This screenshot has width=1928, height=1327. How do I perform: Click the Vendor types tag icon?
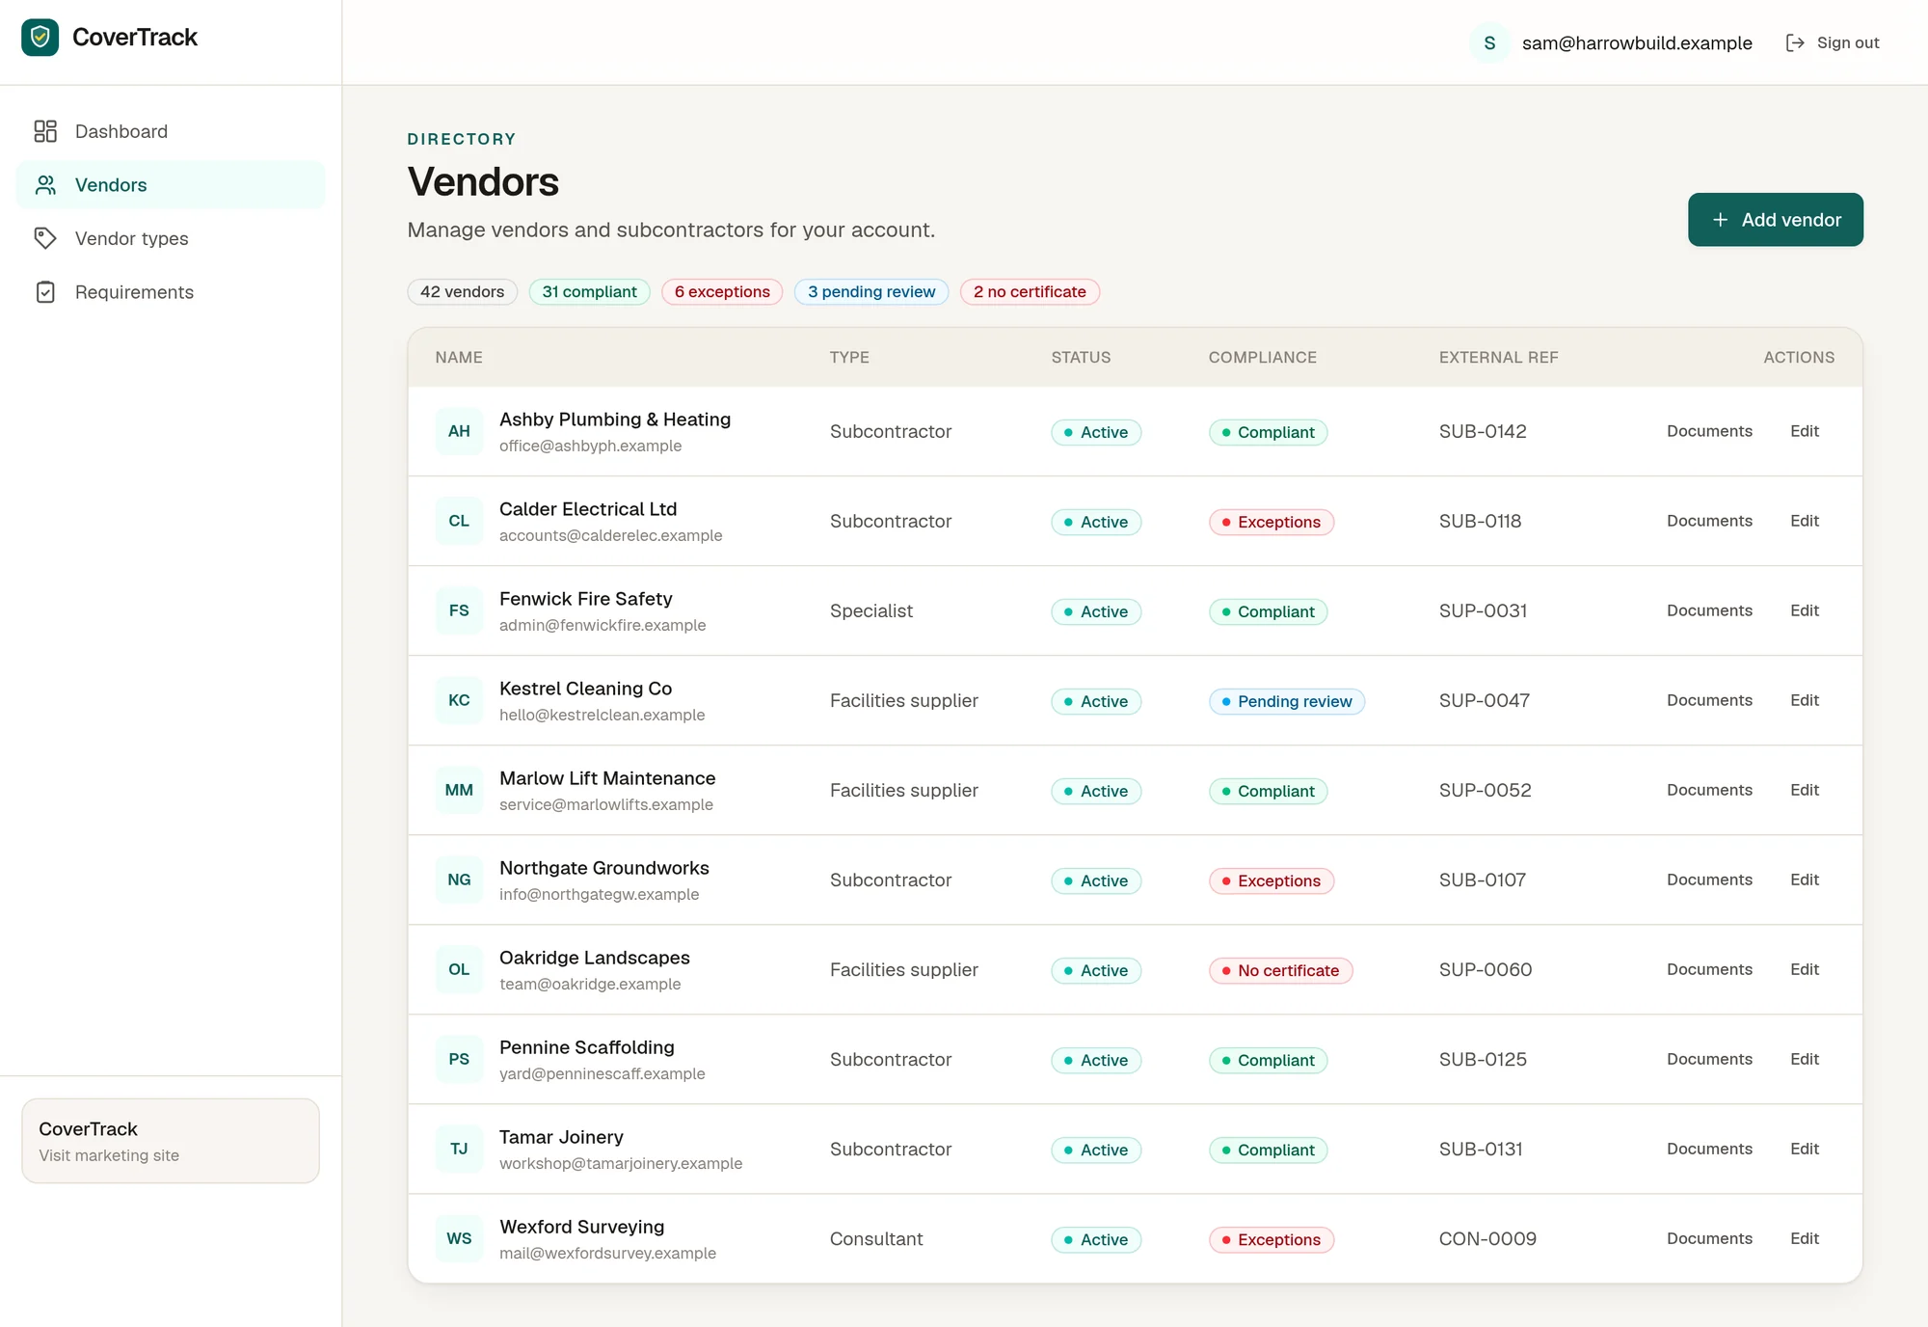coord(45,238)
